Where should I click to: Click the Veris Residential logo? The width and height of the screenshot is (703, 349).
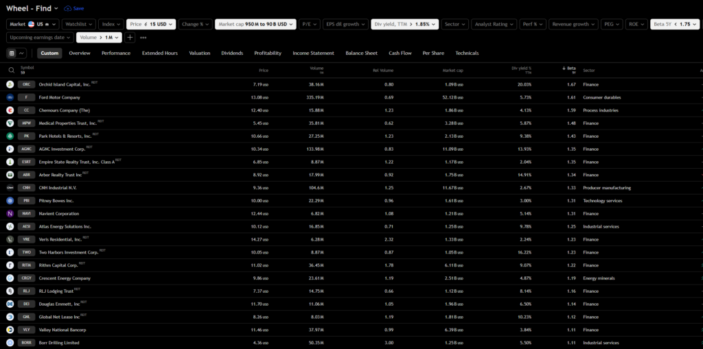(10, 240)
